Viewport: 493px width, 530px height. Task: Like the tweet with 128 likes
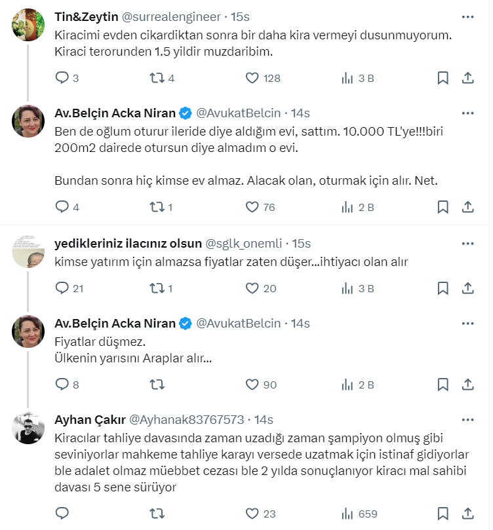252,78
